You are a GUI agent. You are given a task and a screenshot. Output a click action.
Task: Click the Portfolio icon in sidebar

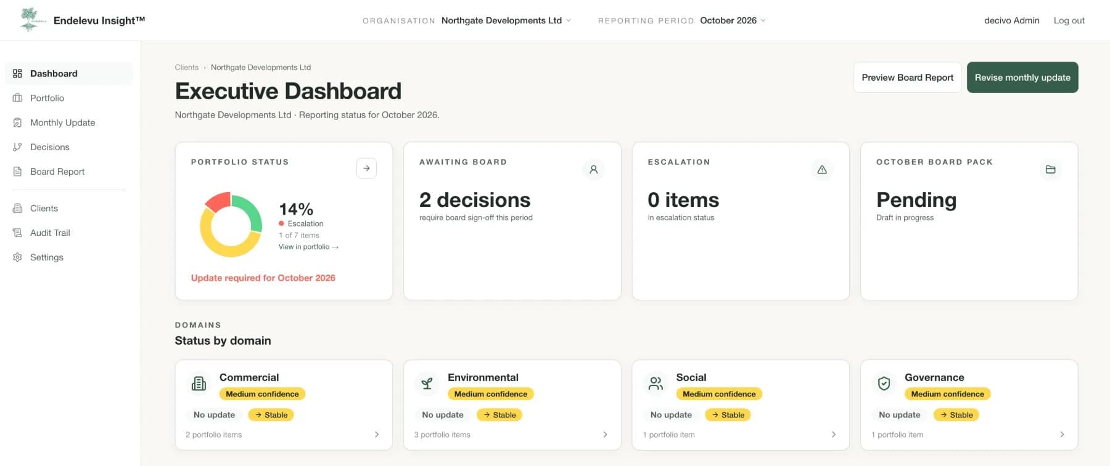pos(17,98)
